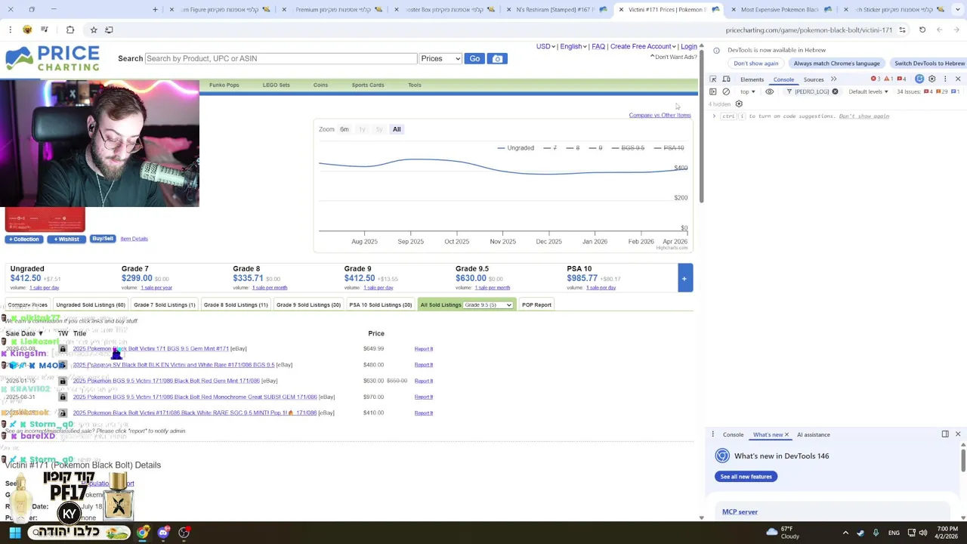The width and height of the screenshot is (967, 544).
Task: Click the + Wishlist button
Action: pos(66,239)
